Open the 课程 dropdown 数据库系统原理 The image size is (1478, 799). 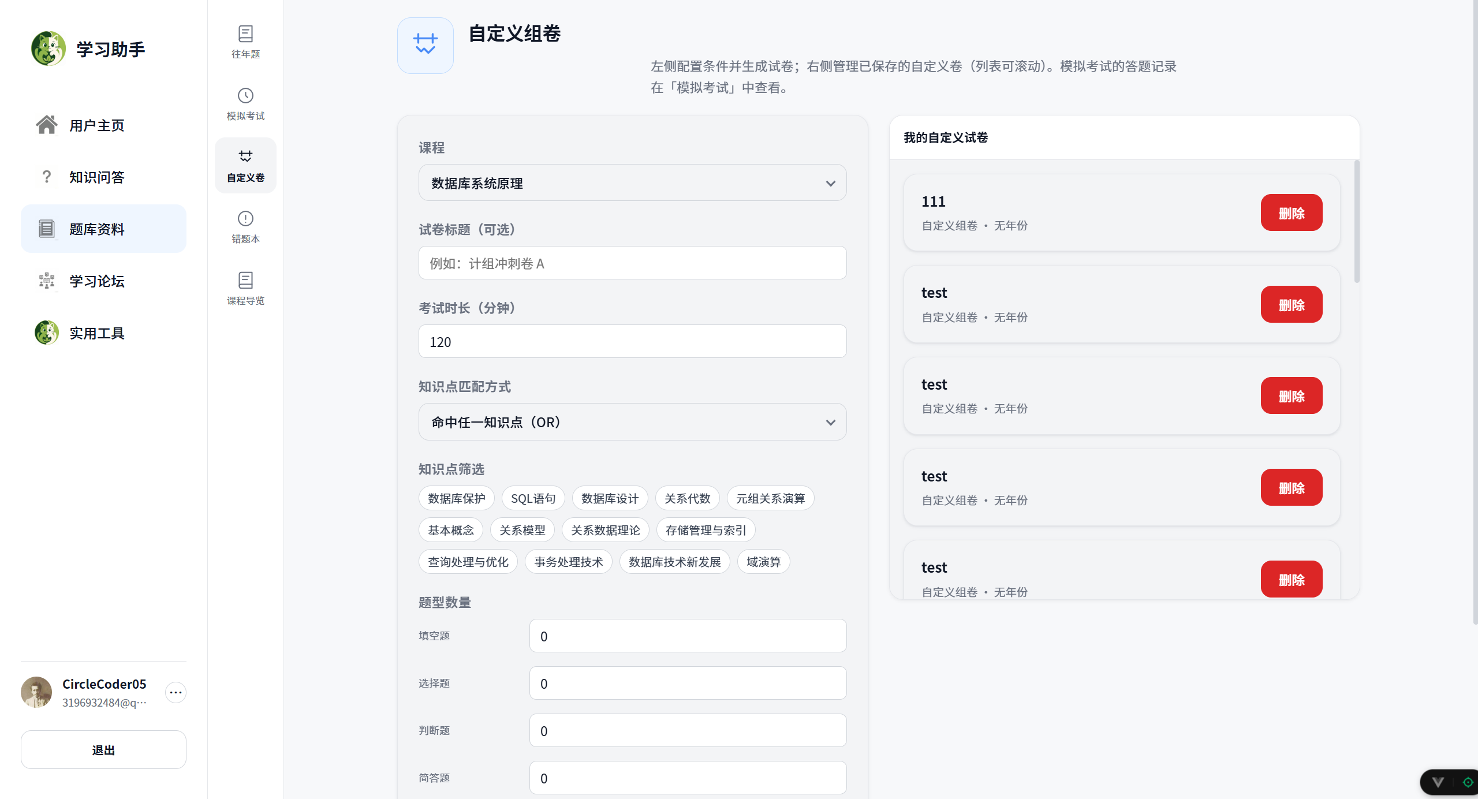click(x=633, y=183)
